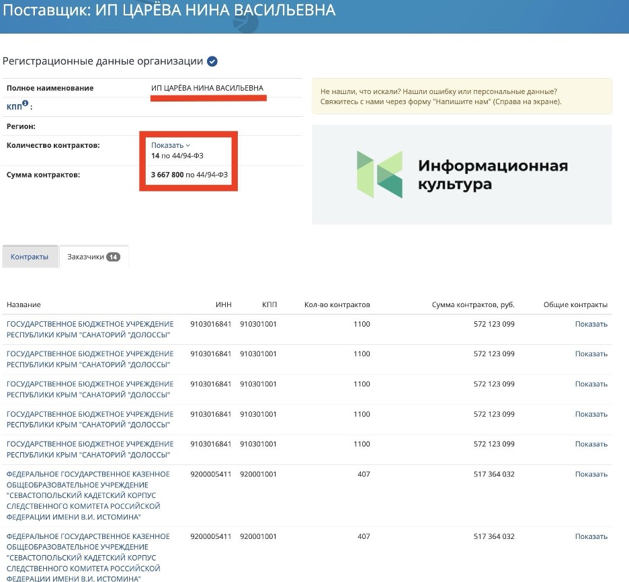Viewport: 629px width, 582px height.
Task: Click Показать in the first table row
Action: (591, 324)
